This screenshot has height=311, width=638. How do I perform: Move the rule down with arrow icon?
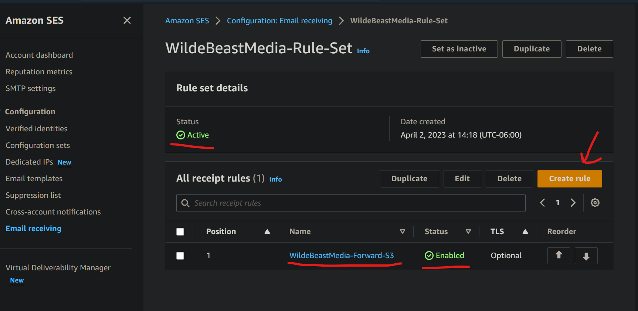[x=586, y=256]
